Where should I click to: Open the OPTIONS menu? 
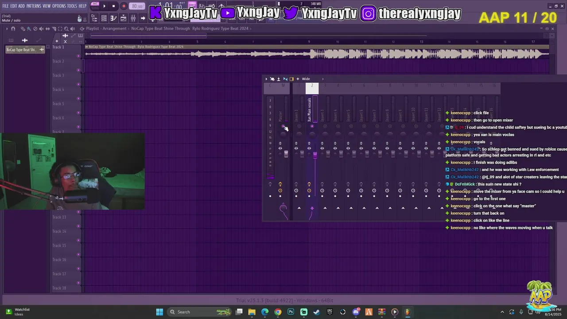59,6
